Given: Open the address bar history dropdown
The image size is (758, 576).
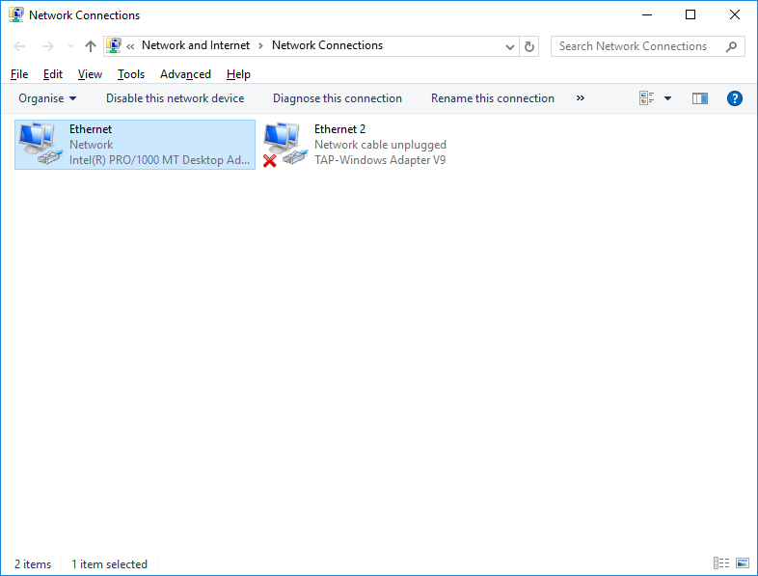Looking at the screenshot, I should [x=510, y=46].
